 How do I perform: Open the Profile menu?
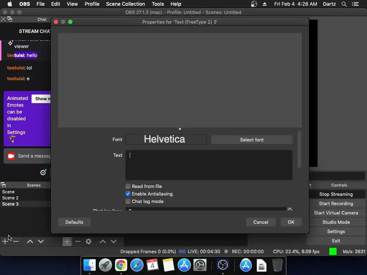point(92,4)
